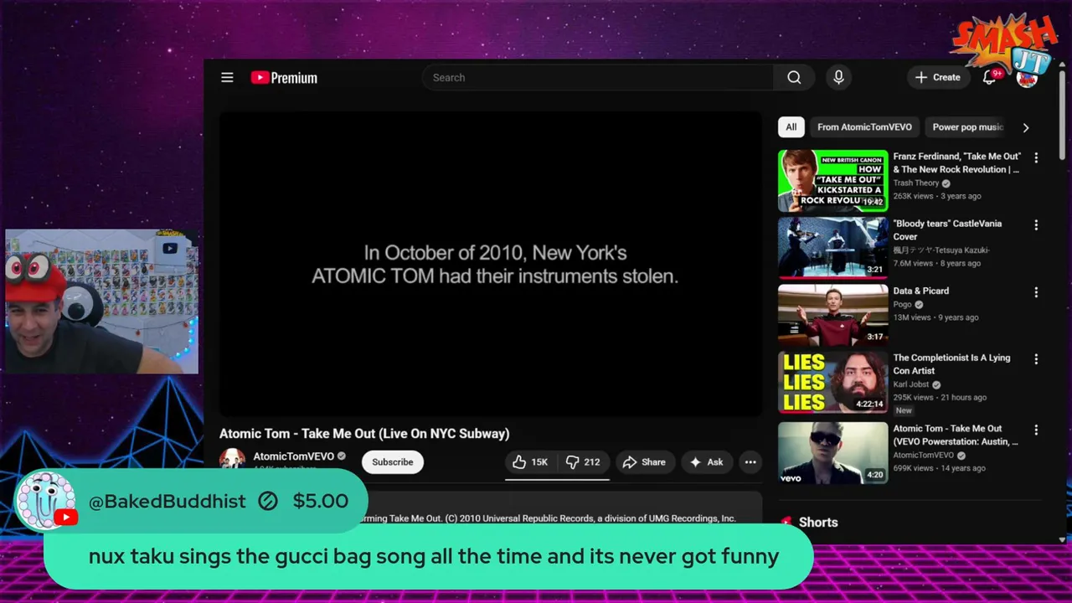Screen dimensions: 1072x603
Task: Open title "The Completionist Is A Lying Con Artist"
Action: [951, 364]
